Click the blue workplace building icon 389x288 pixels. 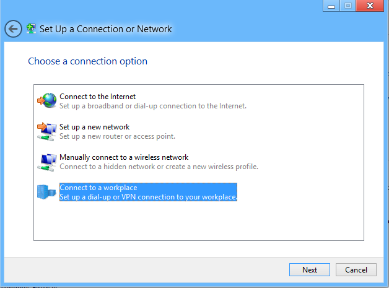(x=46, y=192)
